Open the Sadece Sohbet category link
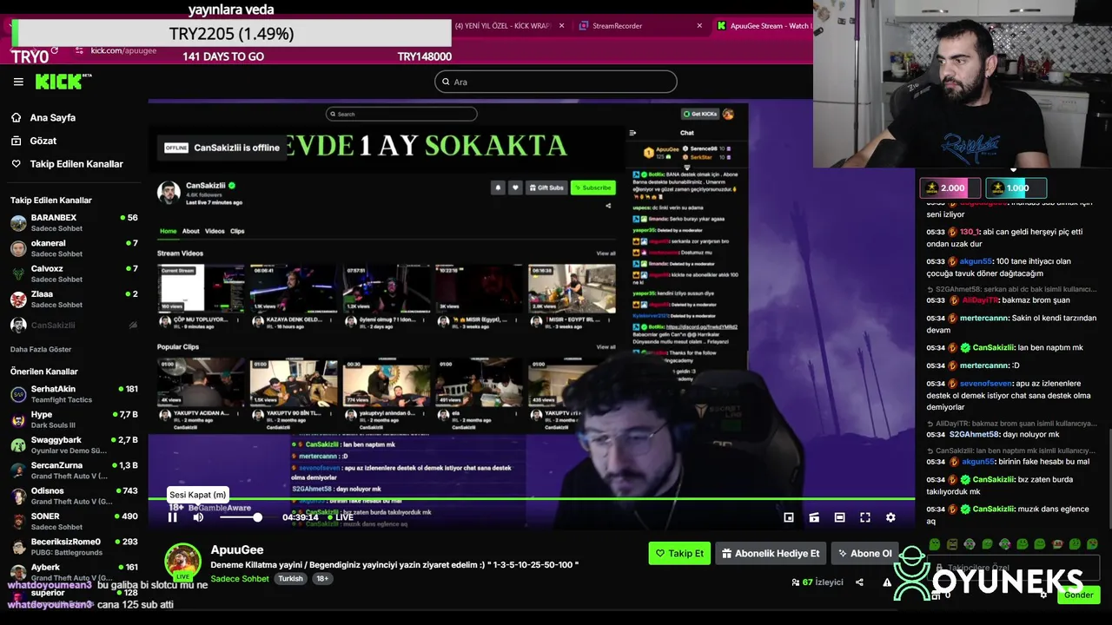This screenshot has width=1112, height=625. tap(240, 579)
